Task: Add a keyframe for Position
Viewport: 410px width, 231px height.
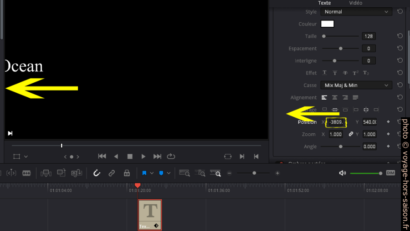Action: [388, 122]
